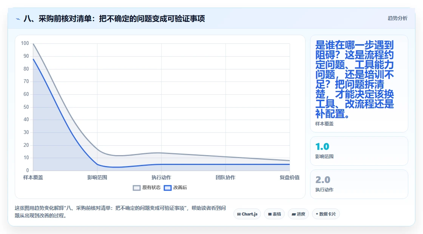This screenshot has height=234, width=423.
Task: Toggle the 改善后 legend entry
Action: 175,188
